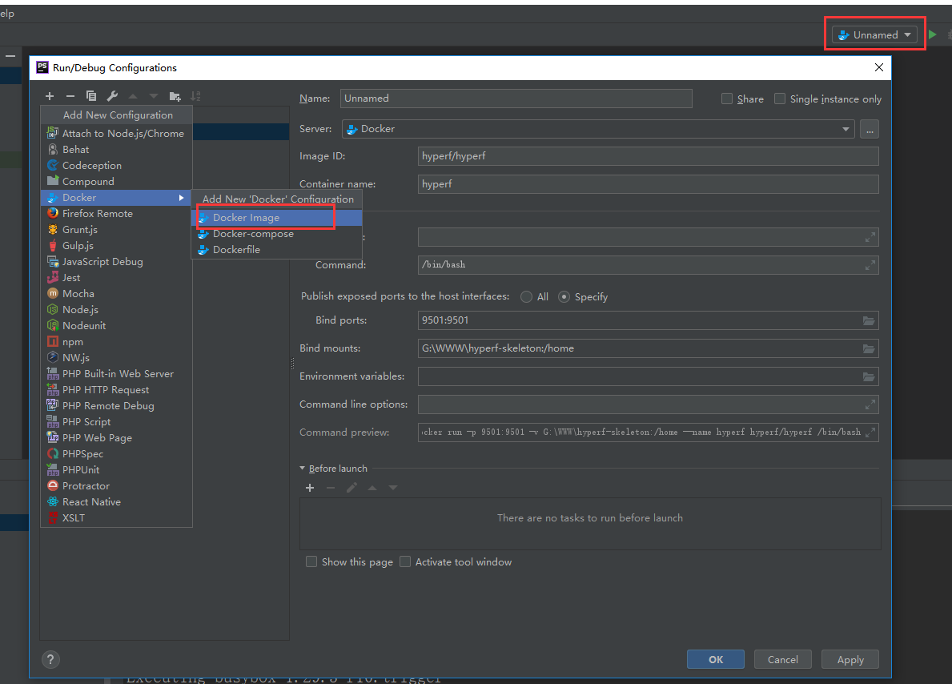Click the remove configuration minus icon
This screenshot has width=952, height=684.
pyautogui.click(x=70, y=96)
